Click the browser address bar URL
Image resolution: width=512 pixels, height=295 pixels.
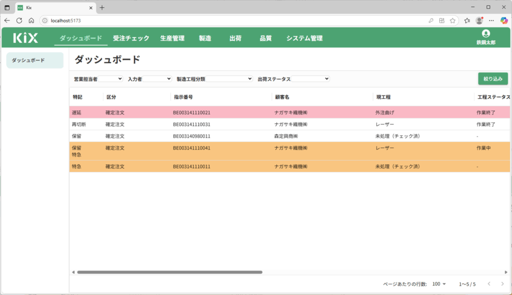(65, 20)
